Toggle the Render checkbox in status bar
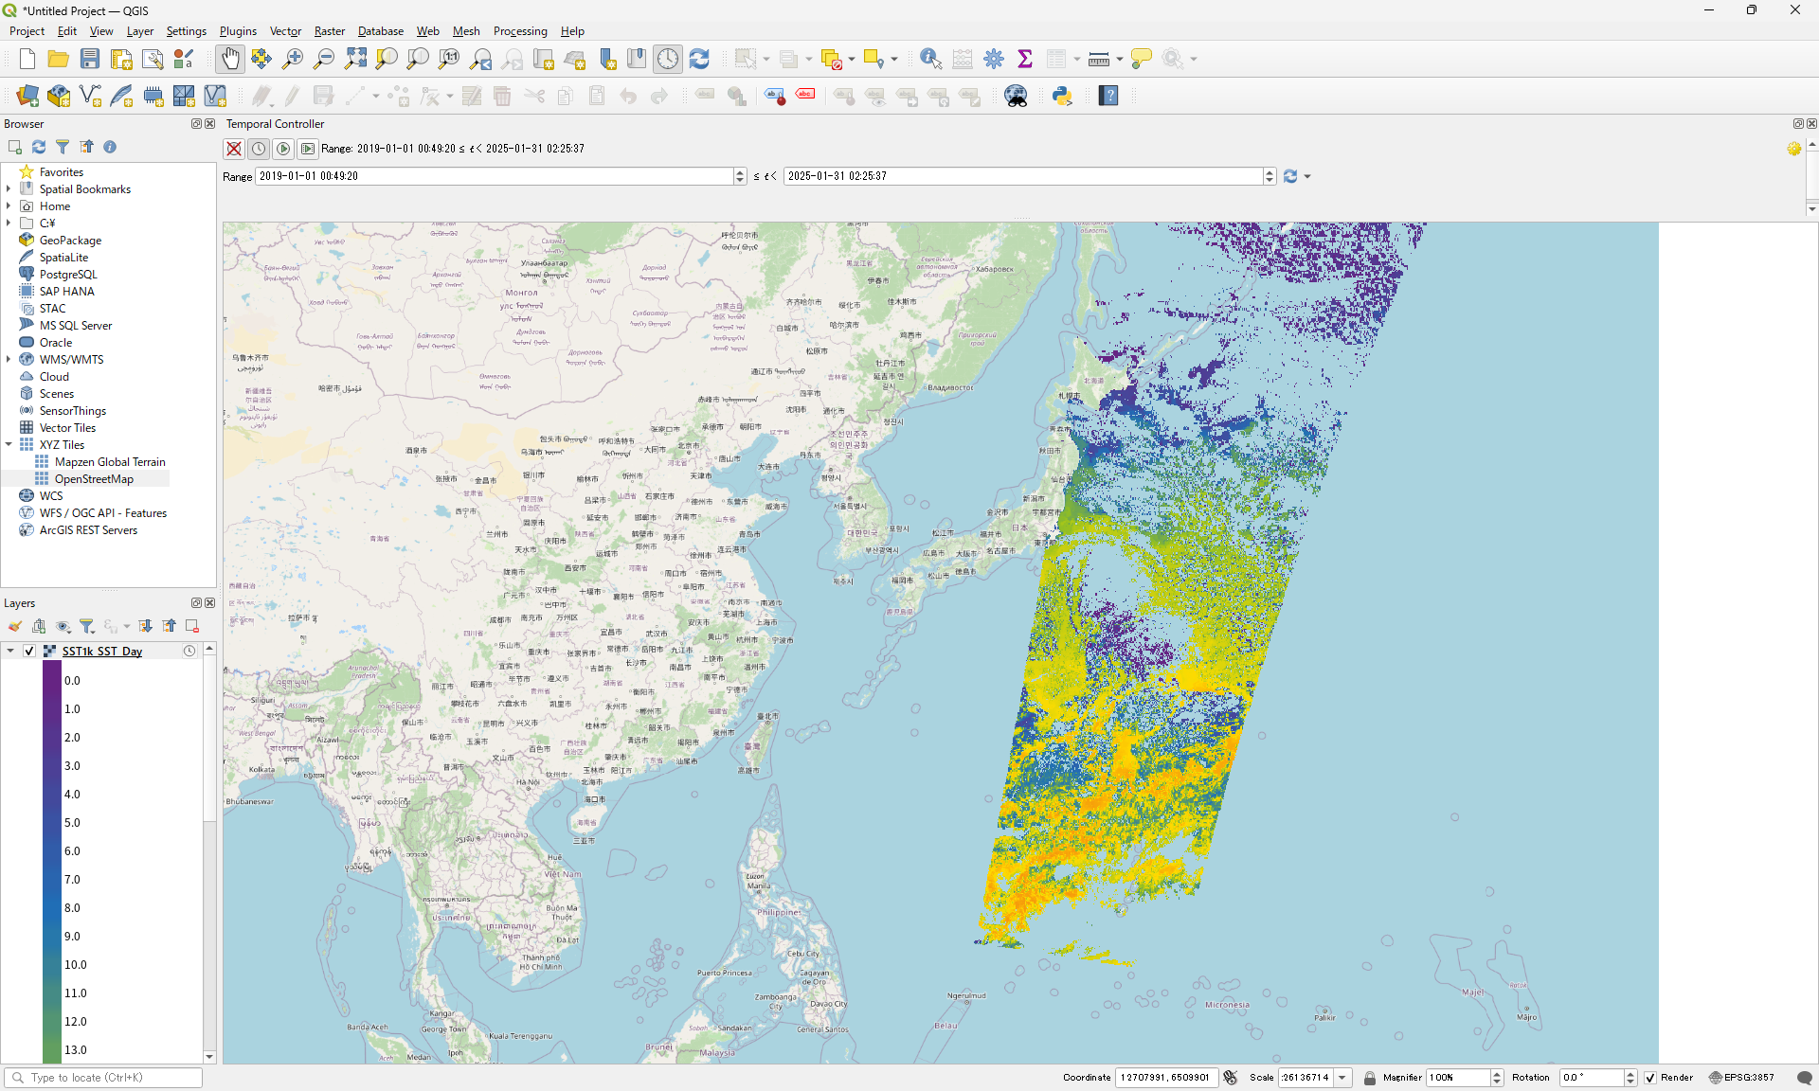 (x=1650, y=1078)
